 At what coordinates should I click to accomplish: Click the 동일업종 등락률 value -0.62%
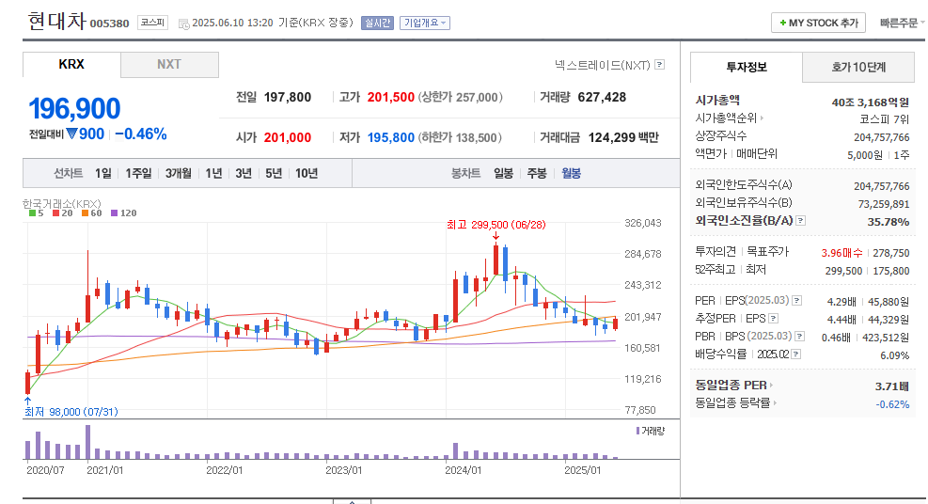click(x=892, y=404)
